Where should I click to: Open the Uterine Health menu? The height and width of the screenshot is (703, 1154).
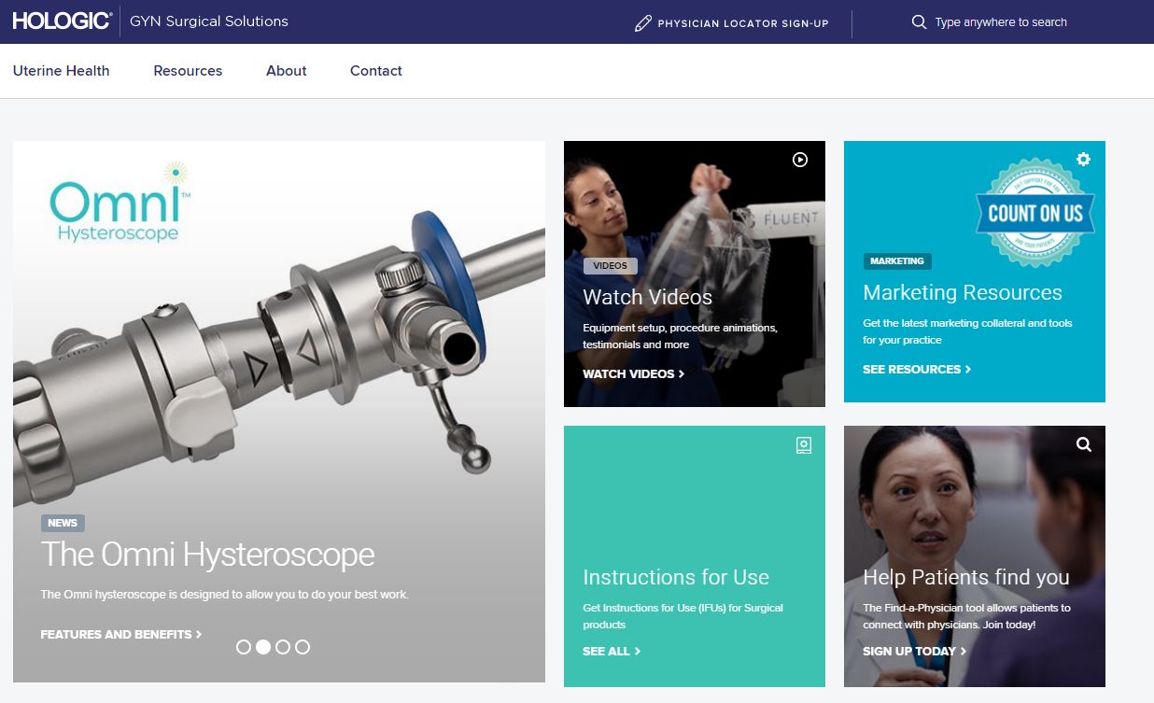(61, 71)
